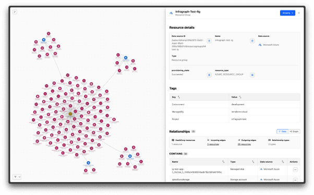Open the 28 resources outgoing edges link
Viewport: 314px width, 195px height.
point(244,144)
